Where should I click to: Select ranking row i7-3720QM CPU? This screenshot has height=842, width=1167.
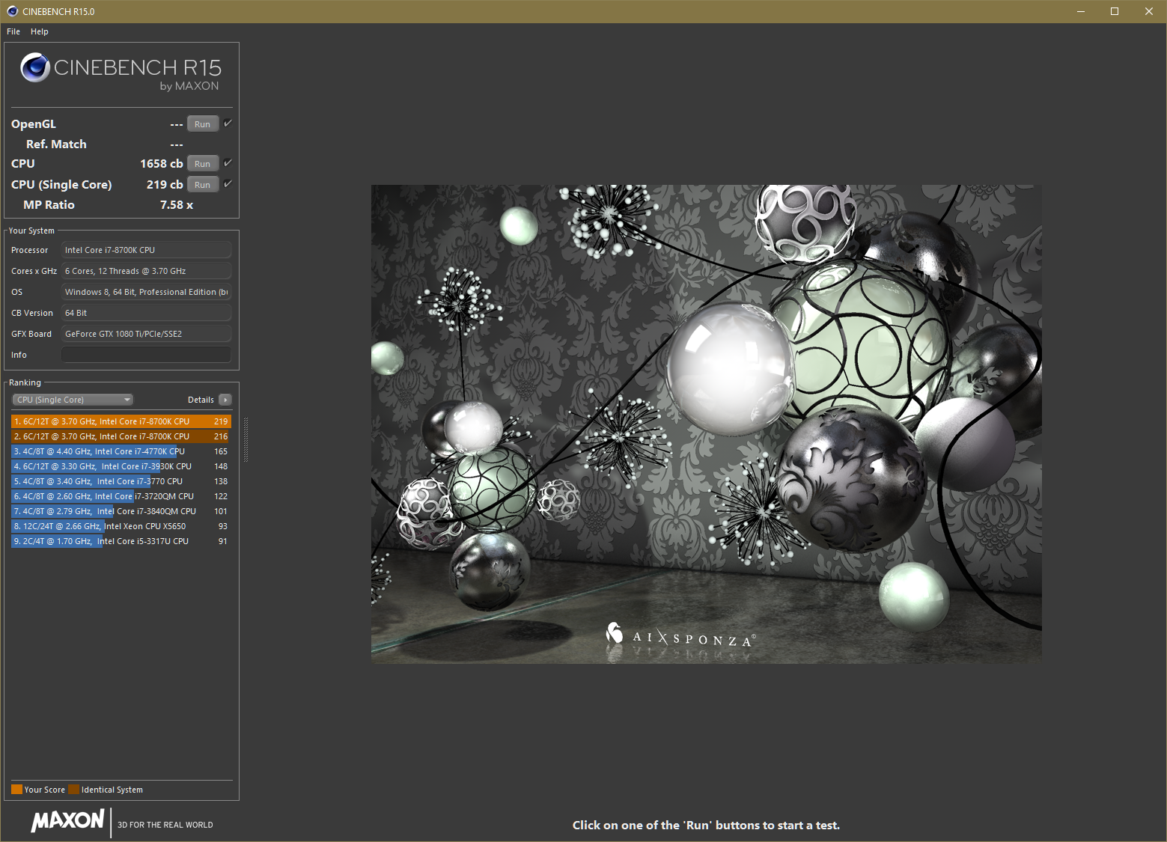pos(121,496)
